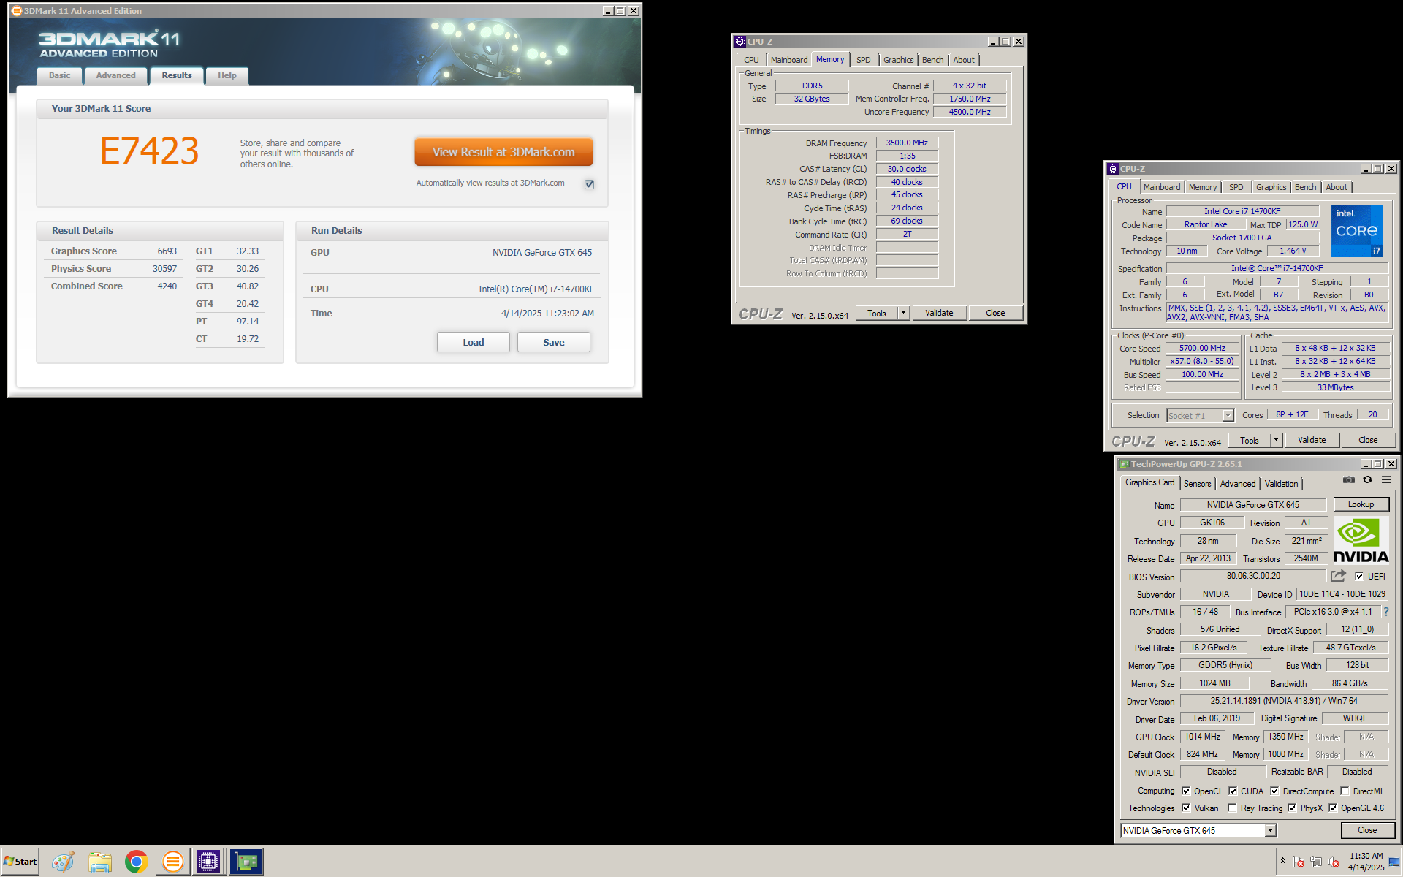Toggle the OpenCL checkbox

(1186, 791)
